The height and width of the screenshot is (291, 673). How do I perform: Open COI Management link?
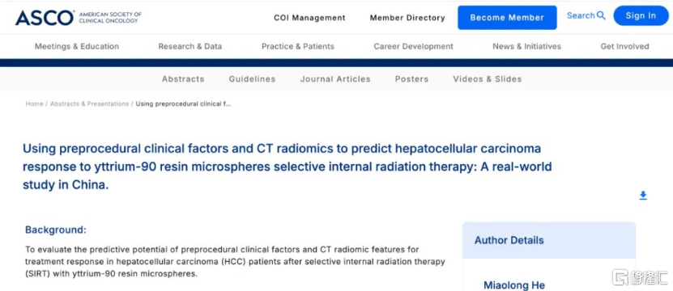tap(309, 18)
